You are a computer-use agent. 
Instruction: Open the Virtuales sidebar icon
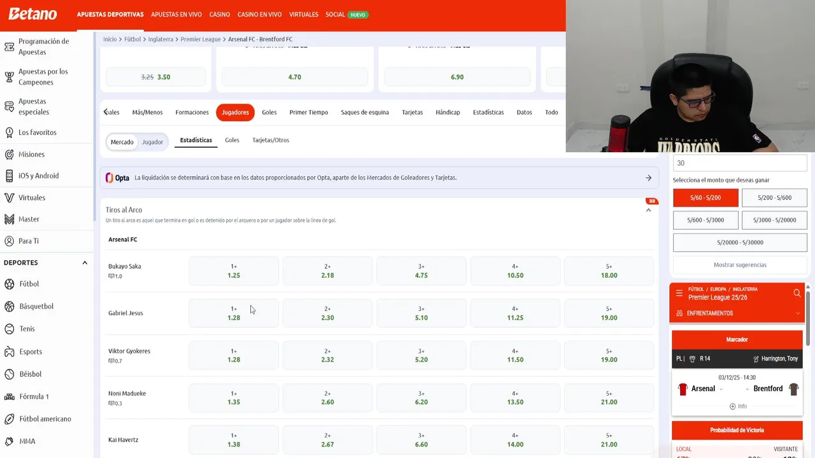pyautogui.click(x=9, y=197)
